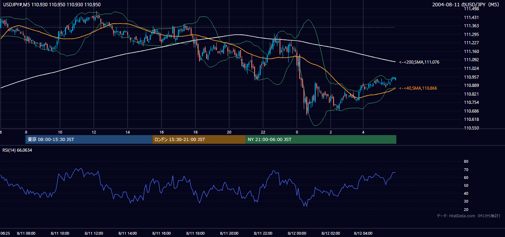The height and width of the screenshot is (237, 505).
Task: Click the 8/11 10:00 timestamp
Action: pyautogui.click(x=60, y=233)
